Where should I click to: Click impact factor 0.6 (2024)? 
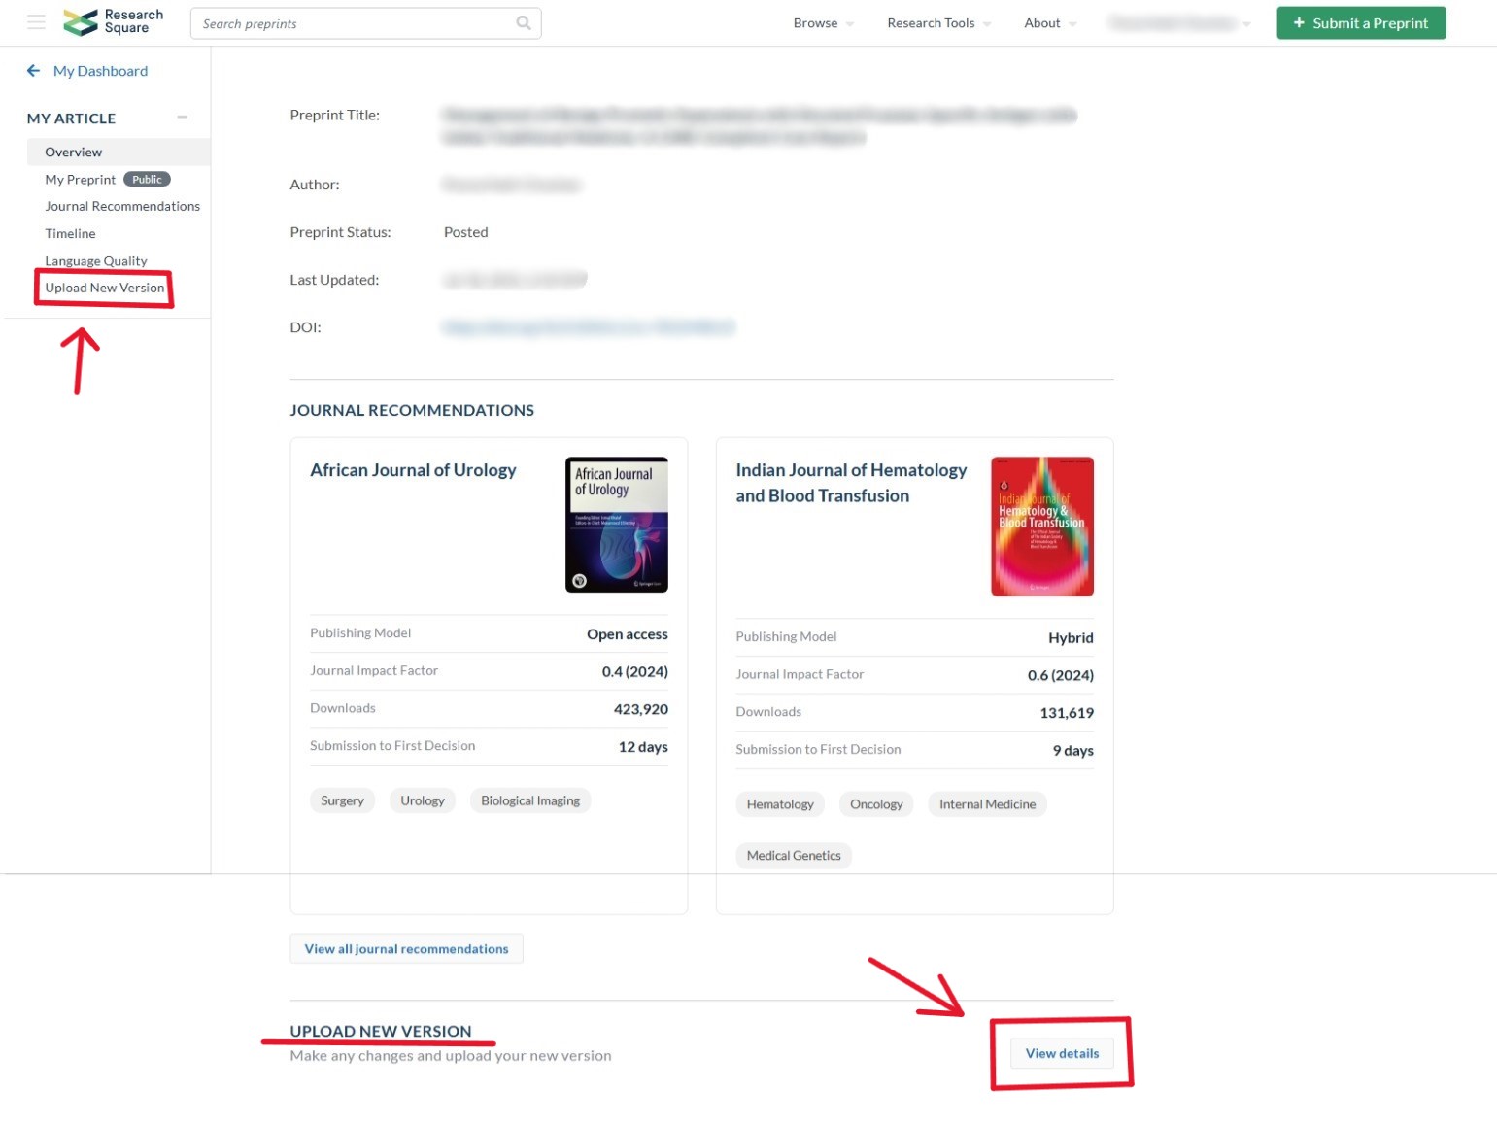coord(1061,676)
